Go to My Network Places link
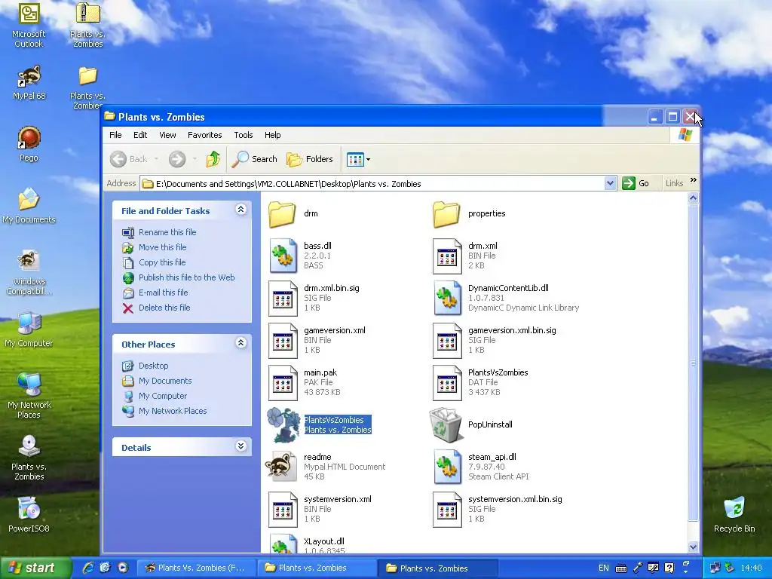The width and height of the screenshot is (772, 579). (x=173, y=411)
